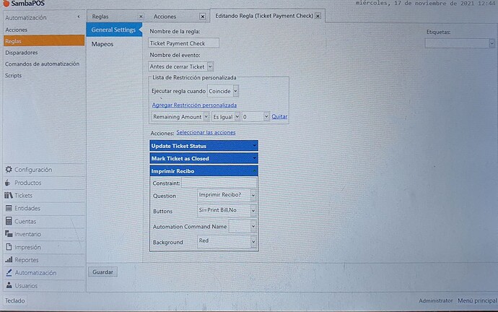The image size is (498, 312).
Task: Click Quitar link
Action: pos(279,116)
